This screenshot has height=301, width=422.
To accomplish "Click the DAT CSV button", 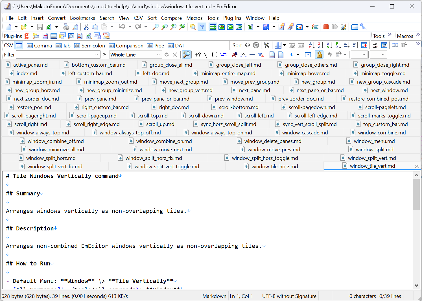I will coord(176,45).
